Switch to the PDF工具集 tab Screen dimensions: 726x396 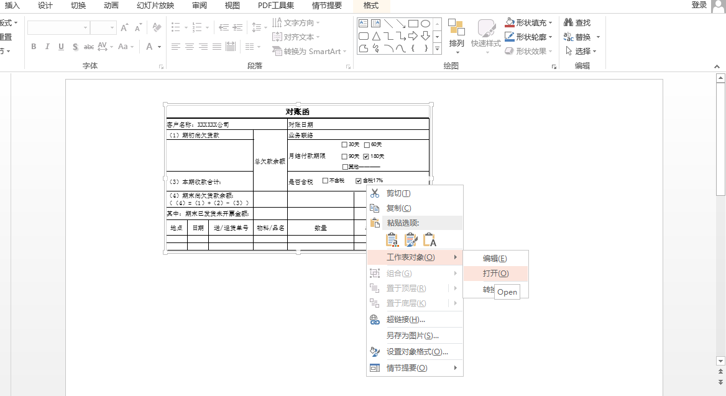[276, 6]
